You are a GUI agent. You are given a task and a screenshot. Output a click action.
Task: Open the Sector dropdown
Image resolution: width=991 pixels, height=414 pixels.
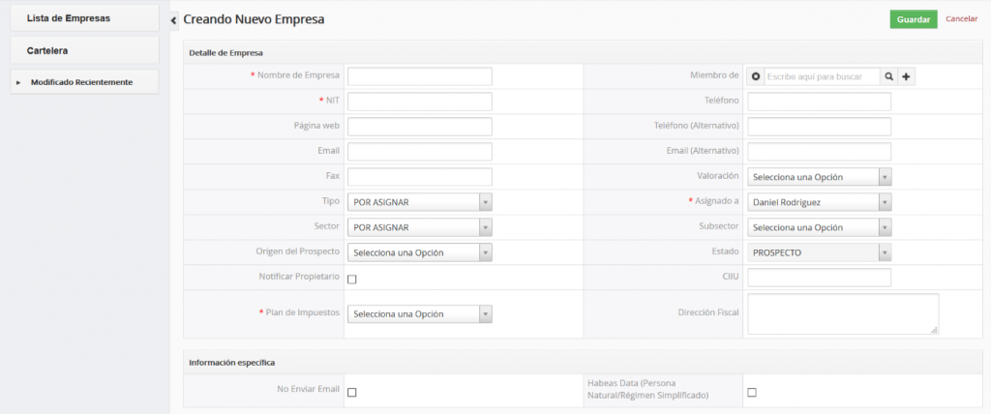(x=420, y=227)
